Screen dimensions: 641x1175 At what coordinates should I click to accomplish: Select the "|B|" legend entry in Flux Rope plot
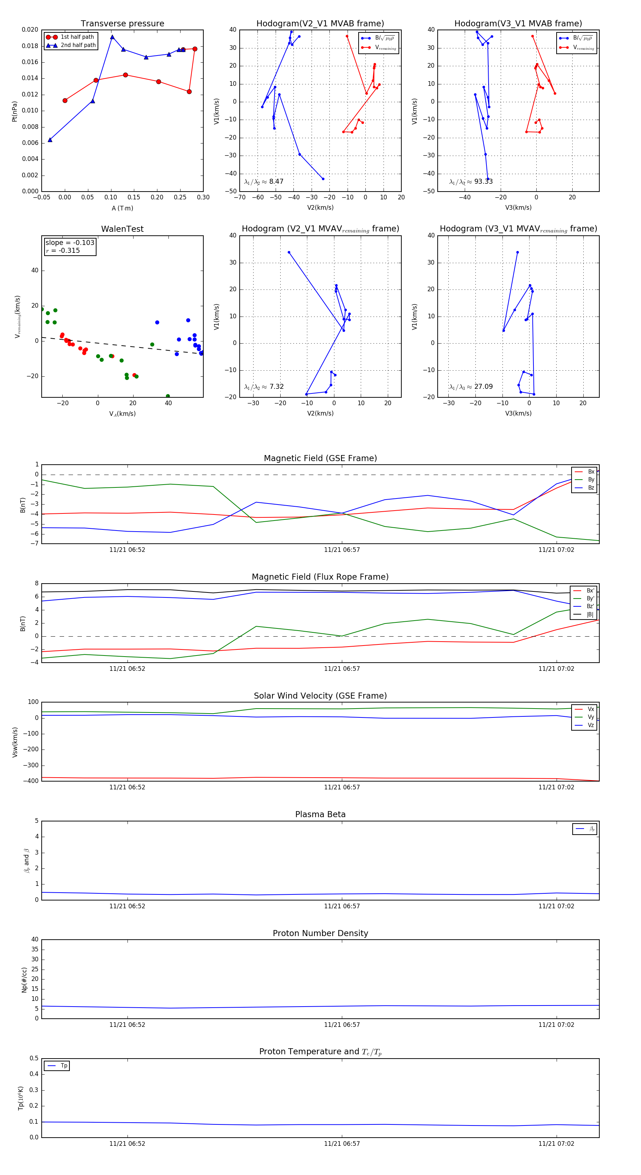pos(584,615)
